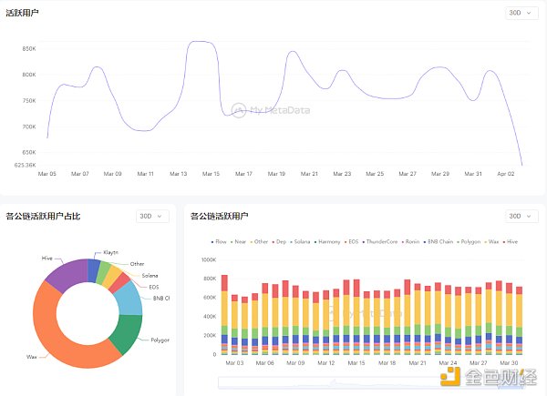This screenshot has height=396, width=547.
Task: Expand the 30D selector for 各公链活跃用户占比
Action: (x=151, y=216)
